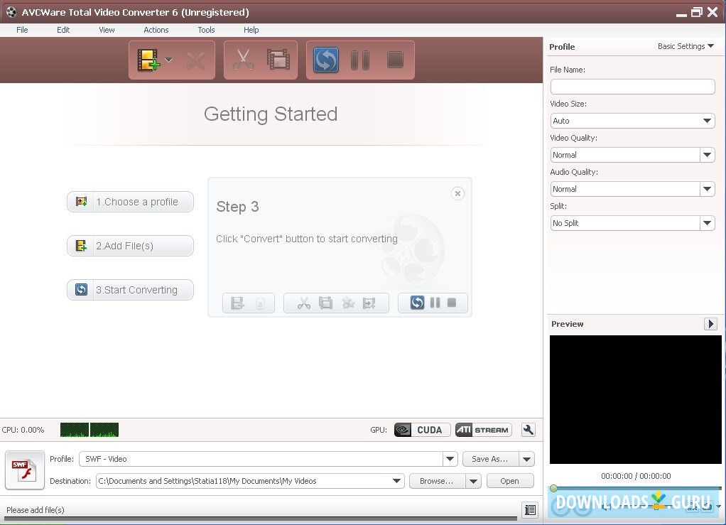Click the stop icon in Step 3 panel

coord(452,303)
